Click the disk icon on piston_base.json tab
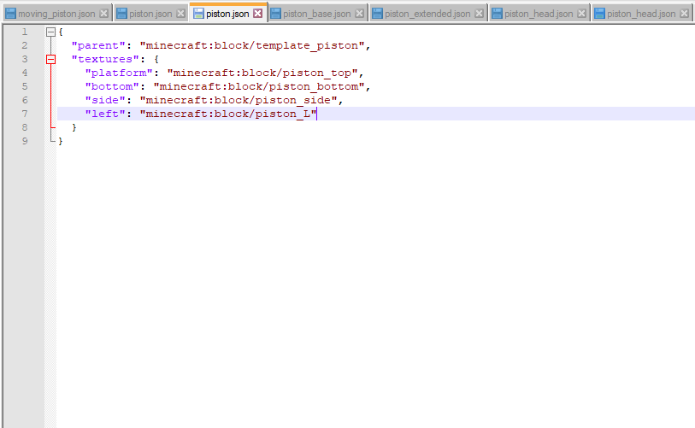This screenshot has height=428, width=695. pyautogui.click(x=275, y=14)
